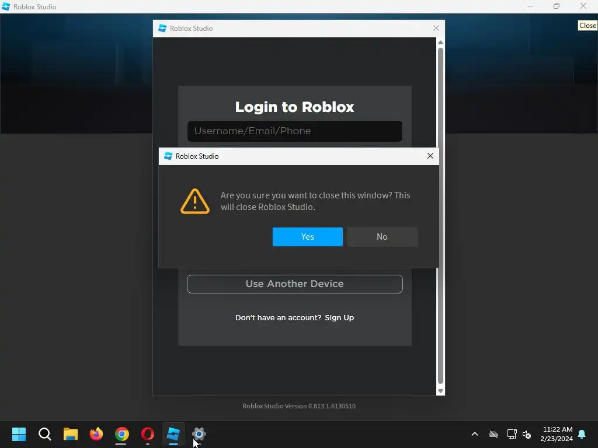This screenshot has height=448, width=598.
Task: Open the clock showing 11:22 AM
Action: pos(557,434)
